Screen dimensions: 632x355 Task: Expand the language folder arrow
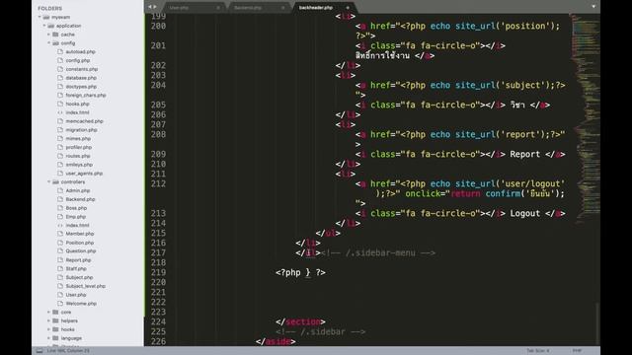coord(48,338)
